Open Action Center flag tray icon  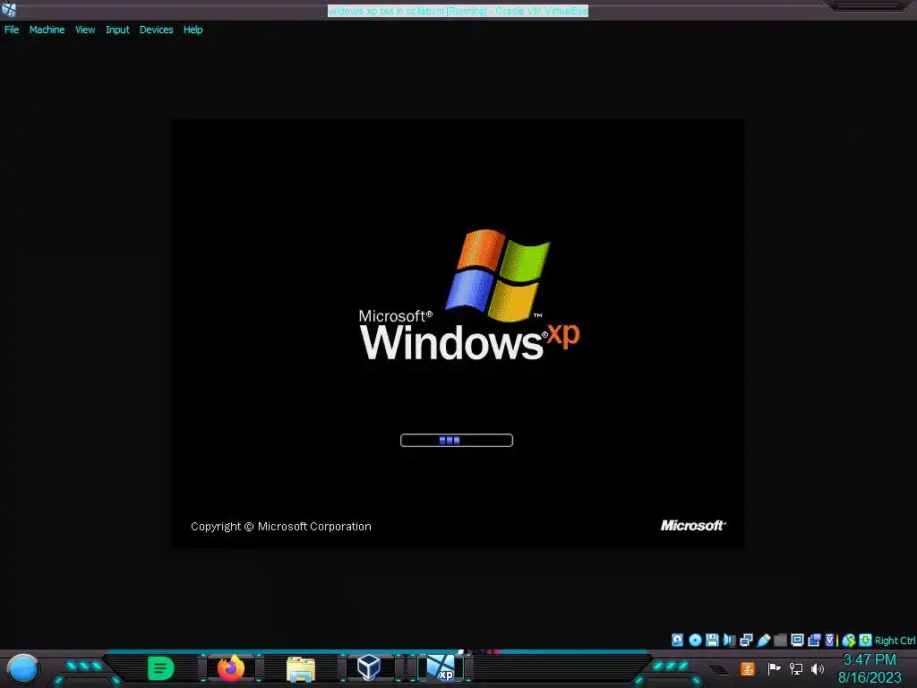774,668
